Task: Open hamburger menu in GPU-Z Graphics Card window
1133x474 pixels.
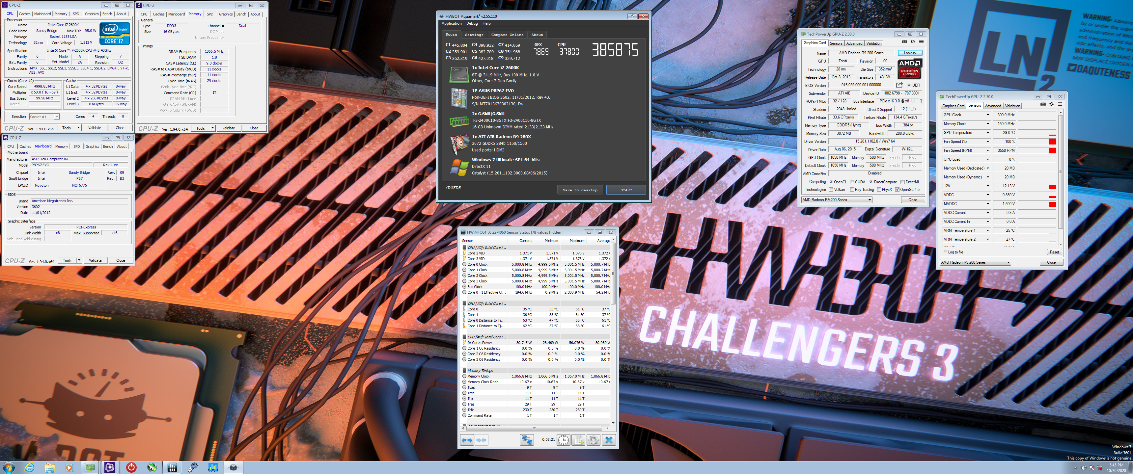Action: [922, 42]
